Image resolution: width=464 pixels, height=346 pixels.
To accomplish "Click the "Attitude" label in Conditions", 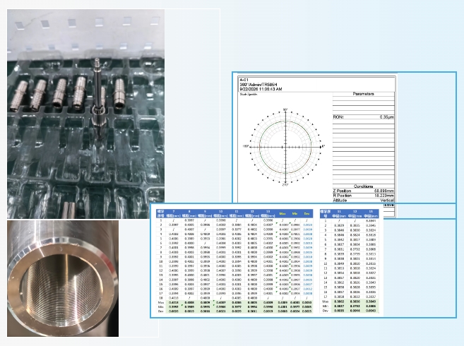I will click(x=340, y=201).
